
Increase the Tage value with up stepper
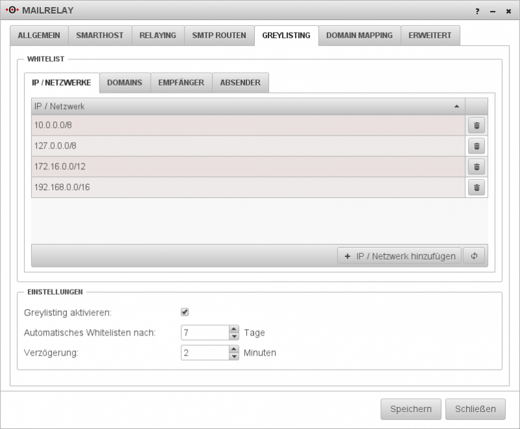point(233,329)
